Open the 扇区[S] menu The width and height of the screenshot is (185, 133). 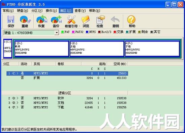[66, 11]
